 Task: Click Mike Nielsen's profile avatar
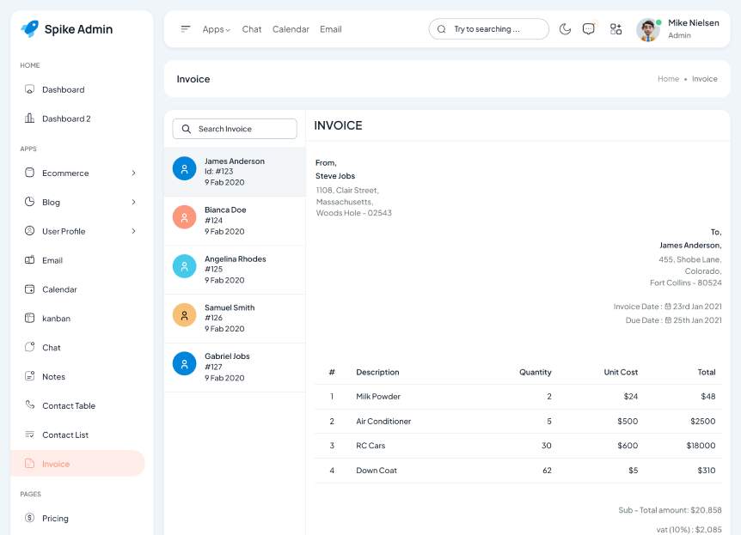(x=648, y=29)
